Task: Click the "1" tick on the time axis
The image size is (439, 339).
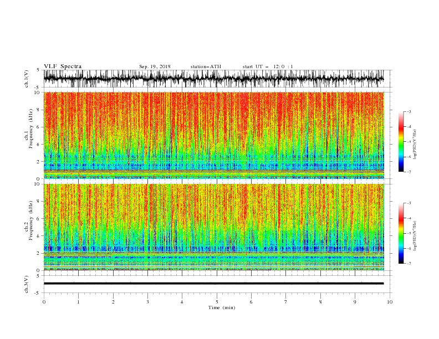Action: (78, 302)
